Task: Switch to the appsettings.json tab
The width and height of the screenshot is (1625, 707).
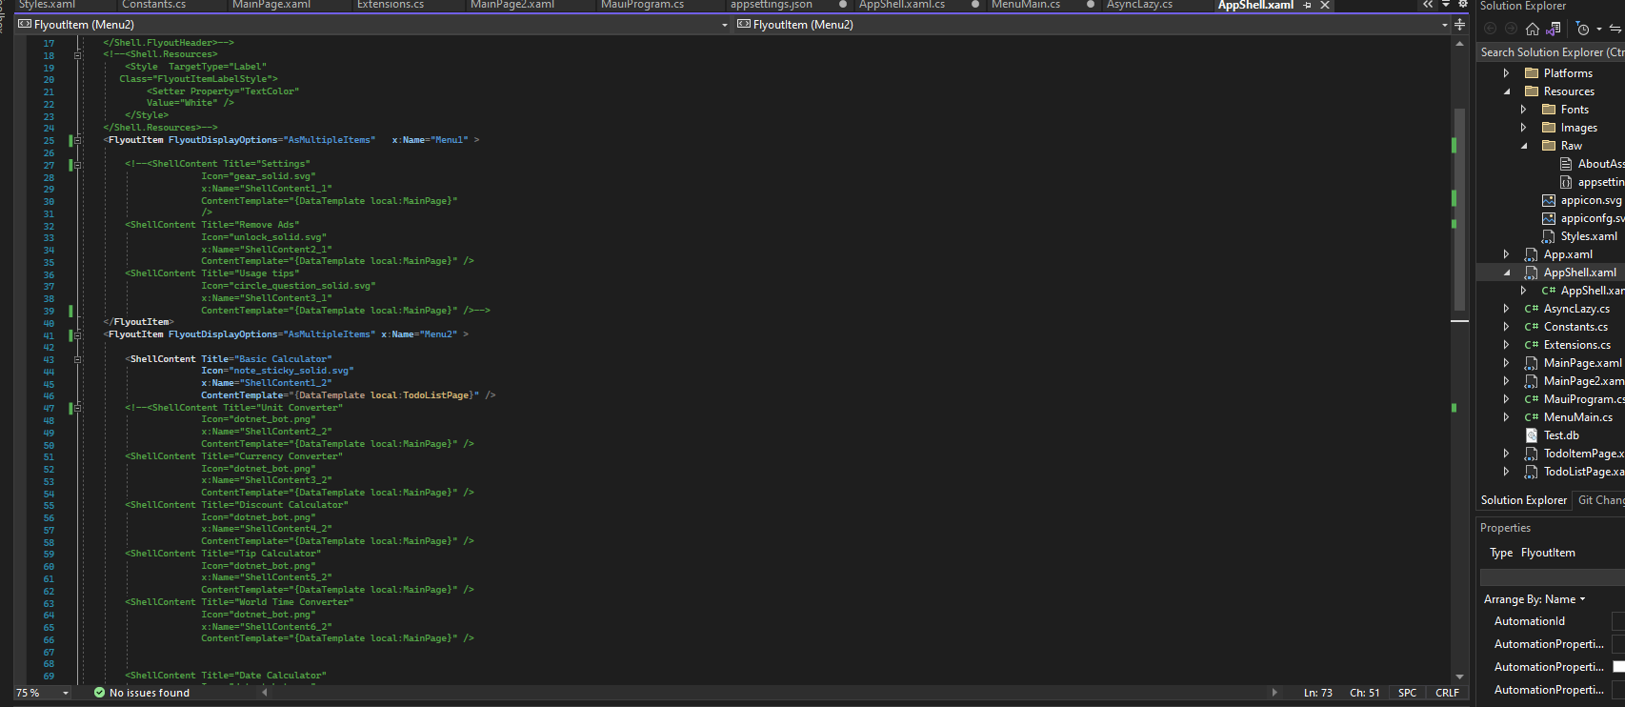Action: pos(772,5)
